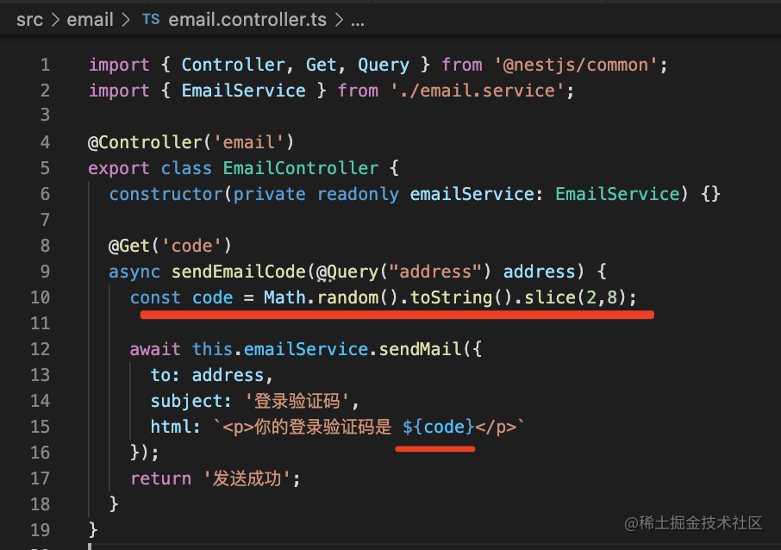Click the TS file icon in breadcrumb
Viewport: 781px width, 550px height.
(150, 20)
